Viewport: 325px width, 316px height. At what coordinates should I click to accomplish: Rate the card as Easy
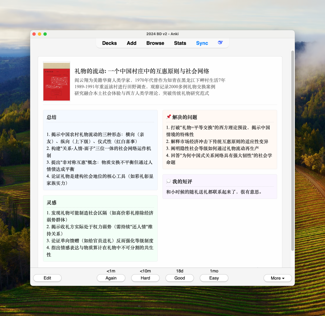point(214,278)
